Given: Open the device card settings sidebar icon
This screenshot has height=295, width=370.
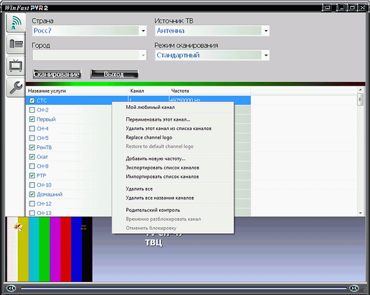Looking at the screenshot, I should 14,44.
